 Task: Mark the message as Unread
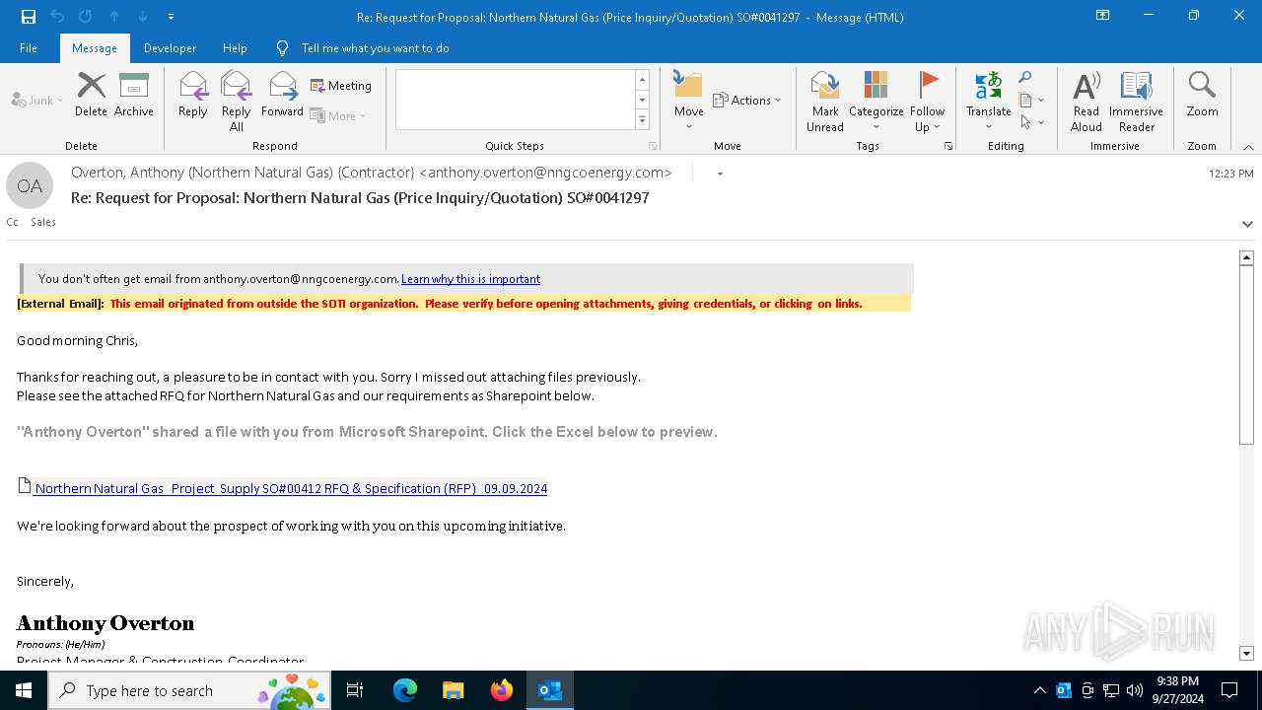825,102
